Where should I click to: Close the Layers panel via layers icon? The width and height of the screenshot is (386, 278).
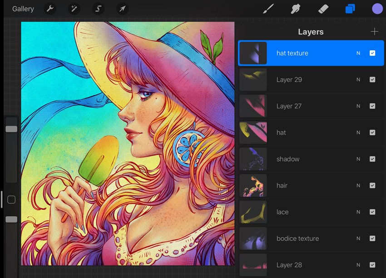pos(350,9)
